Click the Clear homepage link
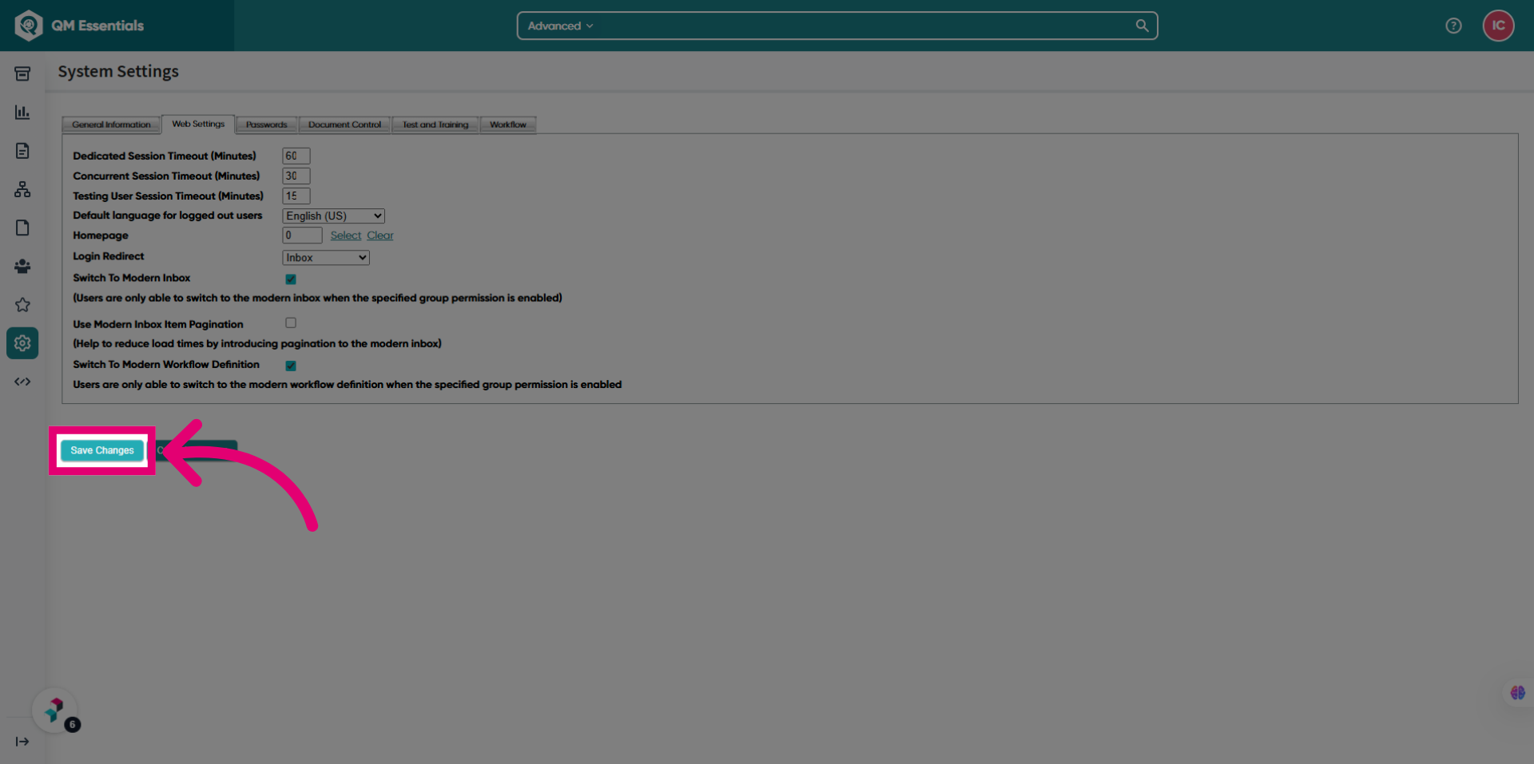This screenshot has height=764, width=1534. click(x=380, y=236)
